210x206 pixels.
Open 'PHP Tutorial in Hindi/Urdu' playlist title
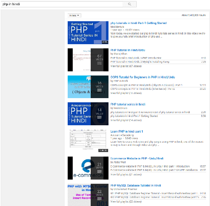128,50
